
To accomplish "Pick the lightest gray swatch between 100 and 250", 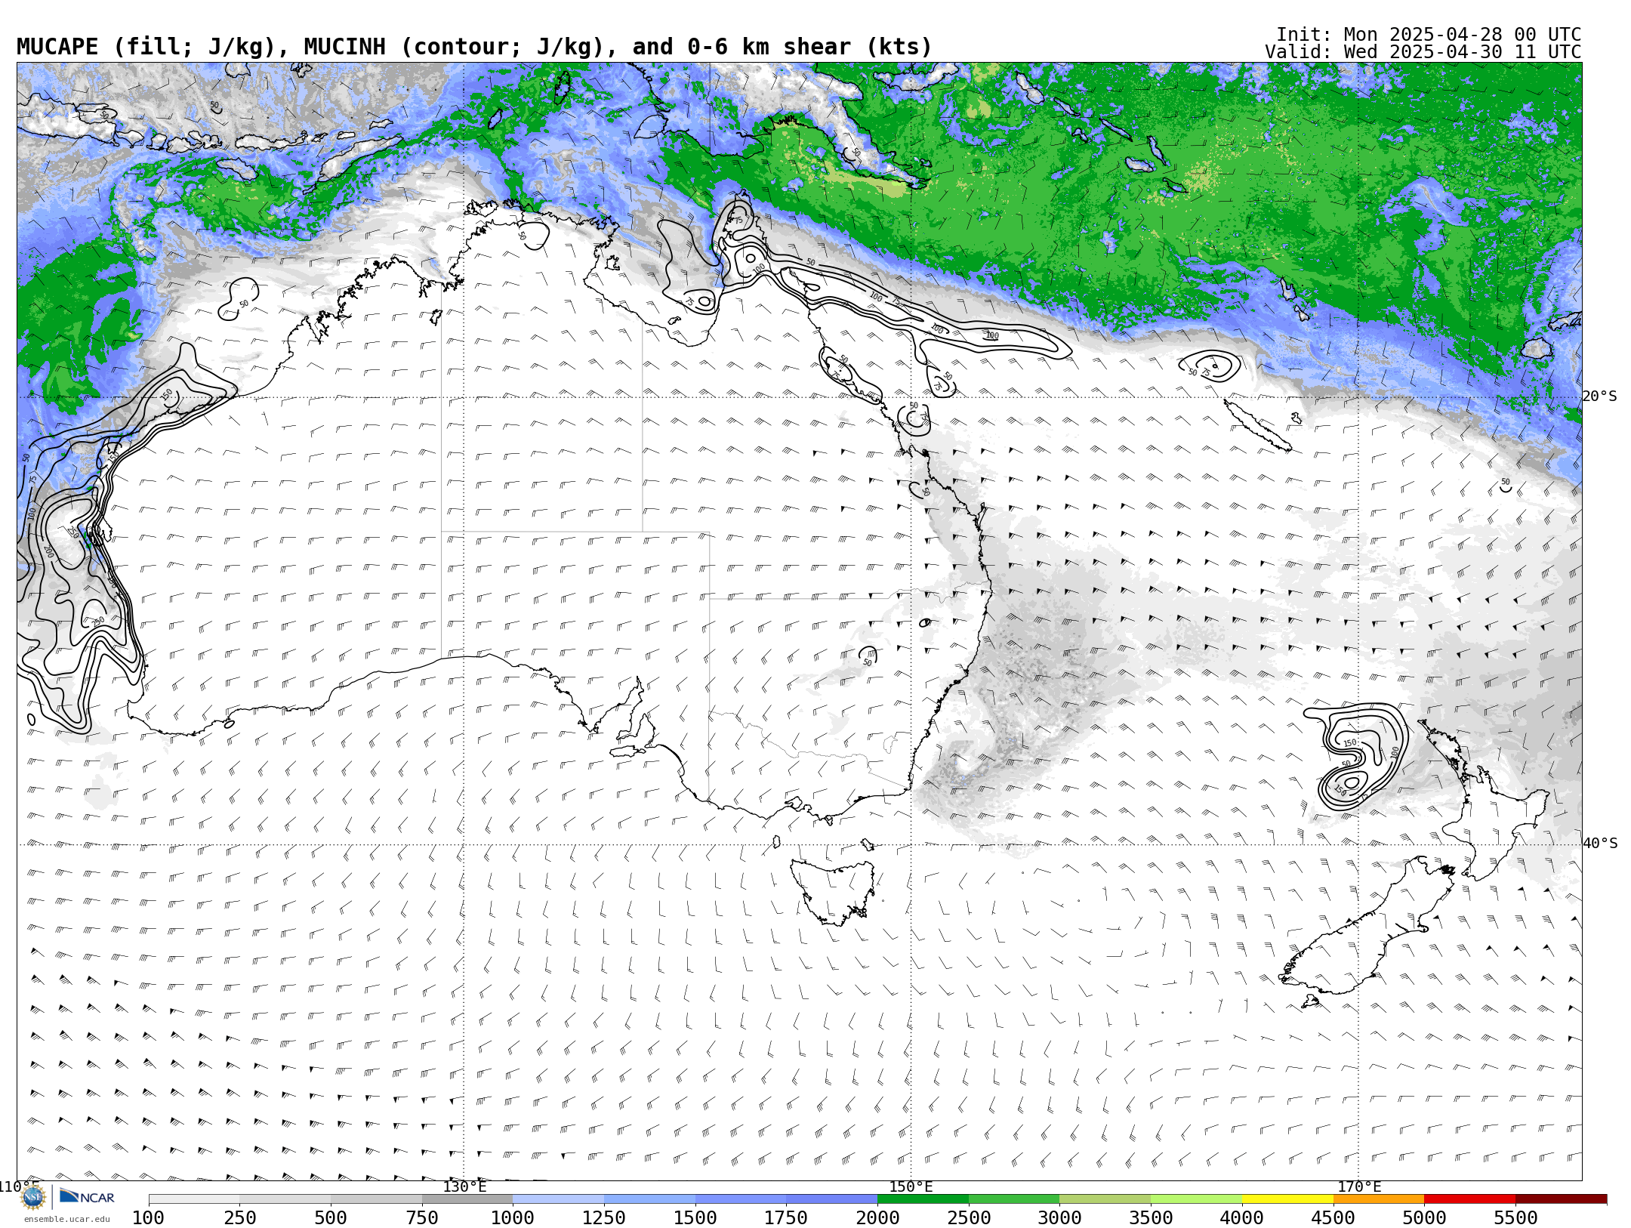I will 194,1199.
